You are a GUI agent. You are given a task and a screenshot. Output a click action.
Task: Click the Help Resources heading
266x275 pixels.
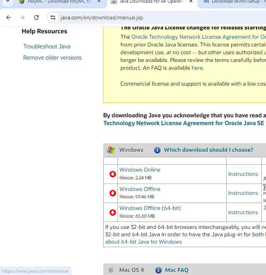[44, 31]
